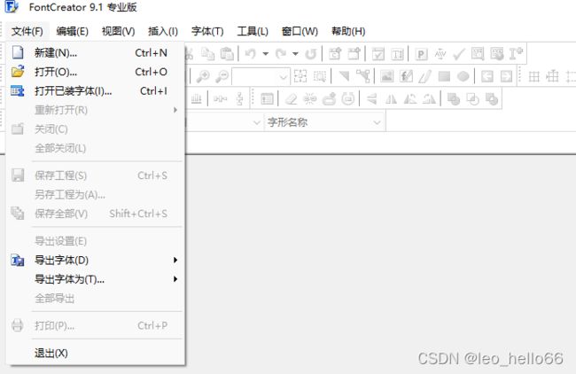
Task: Click the 打印(P)... menu entry
Action: [x=96, y=325]
